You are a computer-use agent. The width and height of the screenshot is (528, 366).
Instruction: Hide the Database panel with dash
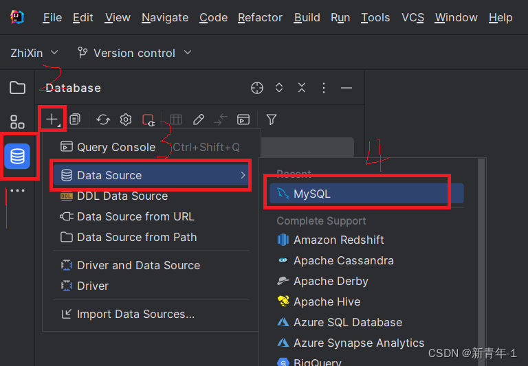346,88
